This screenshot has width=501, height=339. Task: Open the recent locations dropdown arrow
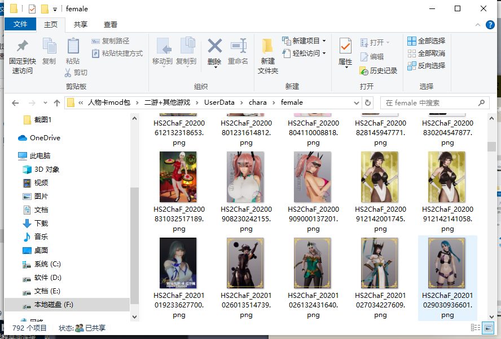45,102
